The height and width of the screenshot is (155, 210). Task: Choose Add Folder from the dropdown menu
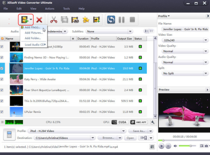click(x=34, y=38)
